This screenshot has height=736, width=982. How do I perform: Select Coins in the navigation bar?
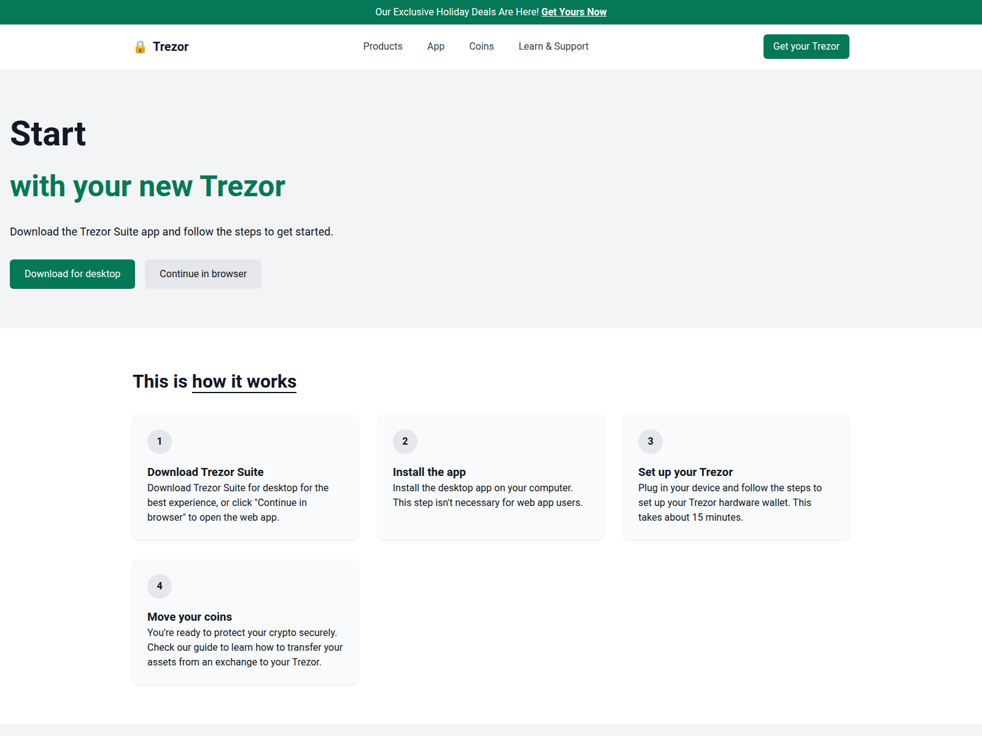point(482,47)
